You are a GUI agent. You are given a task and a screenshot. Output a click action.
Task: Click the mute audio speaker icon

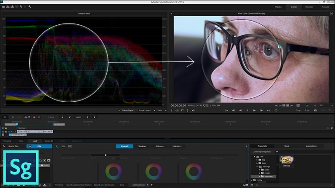193,111
